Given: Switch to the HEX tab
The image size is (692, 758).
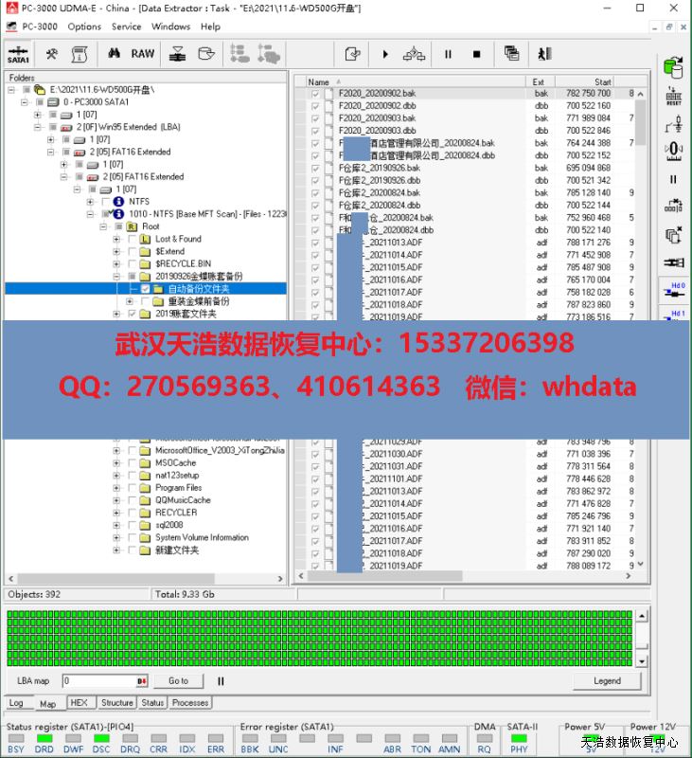Looking at the screenshot, I should 80,703.
